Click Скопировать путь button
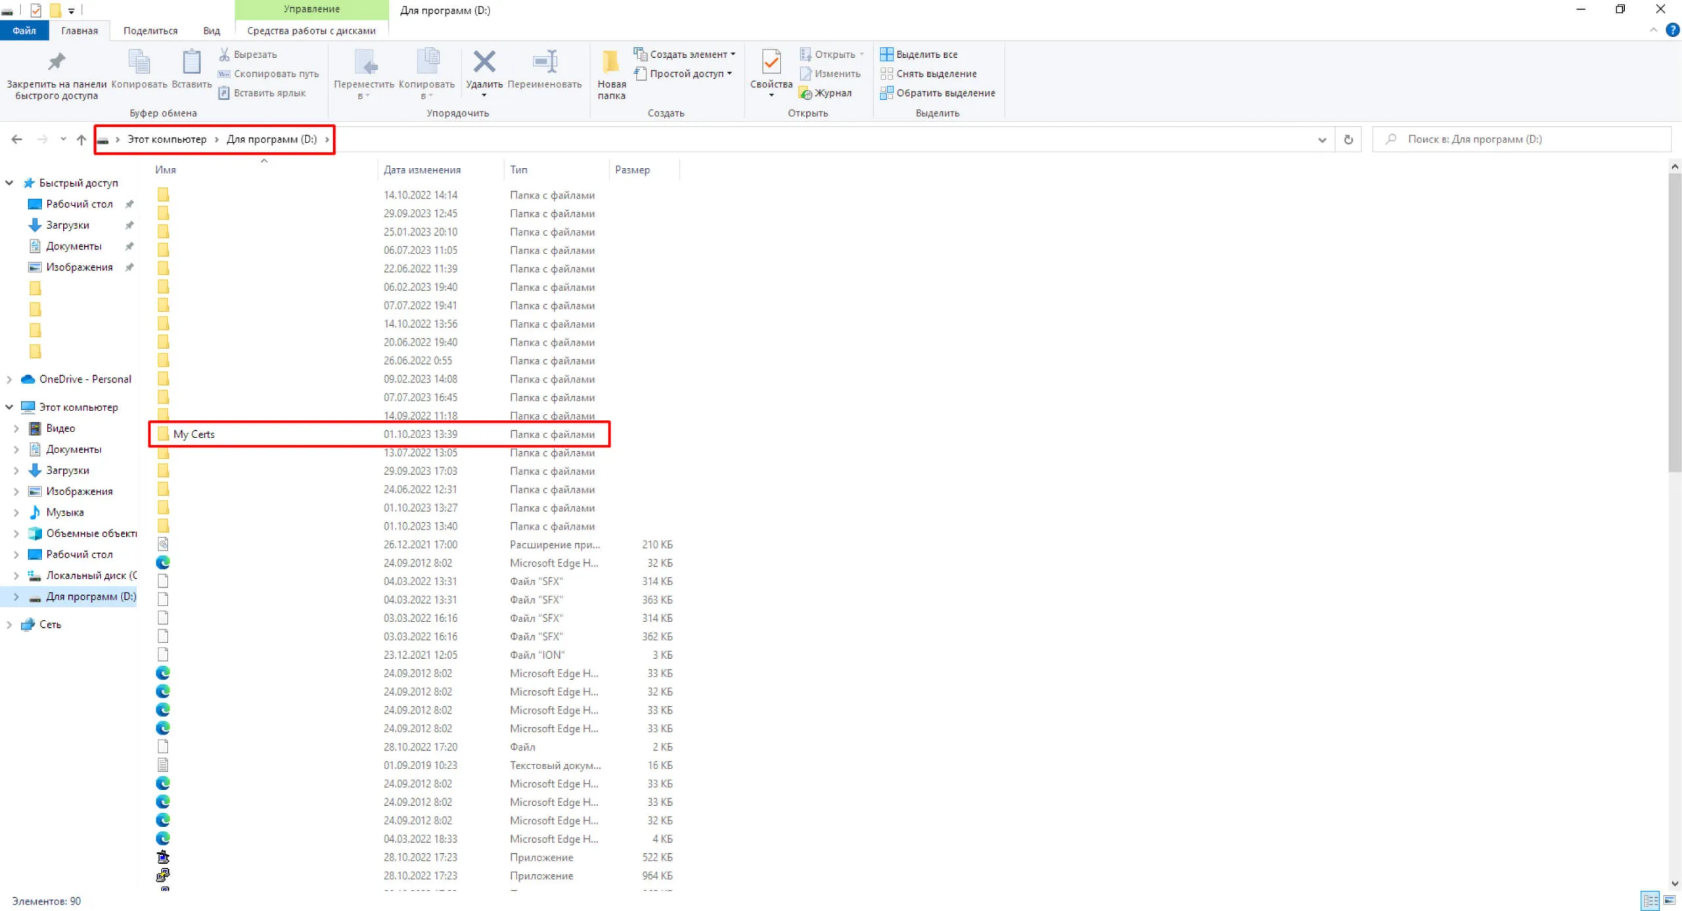This screenshot has height=911, width=1682. pos(269,74)
